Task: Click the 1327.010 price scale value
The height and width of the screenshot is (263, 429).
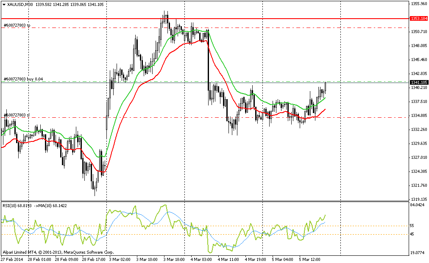Action: click(x=419, y=158)
